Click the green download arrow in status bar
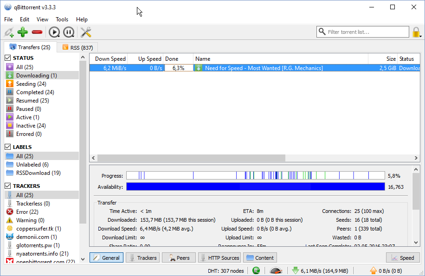425x276 pixels. [x=295, y=270]
